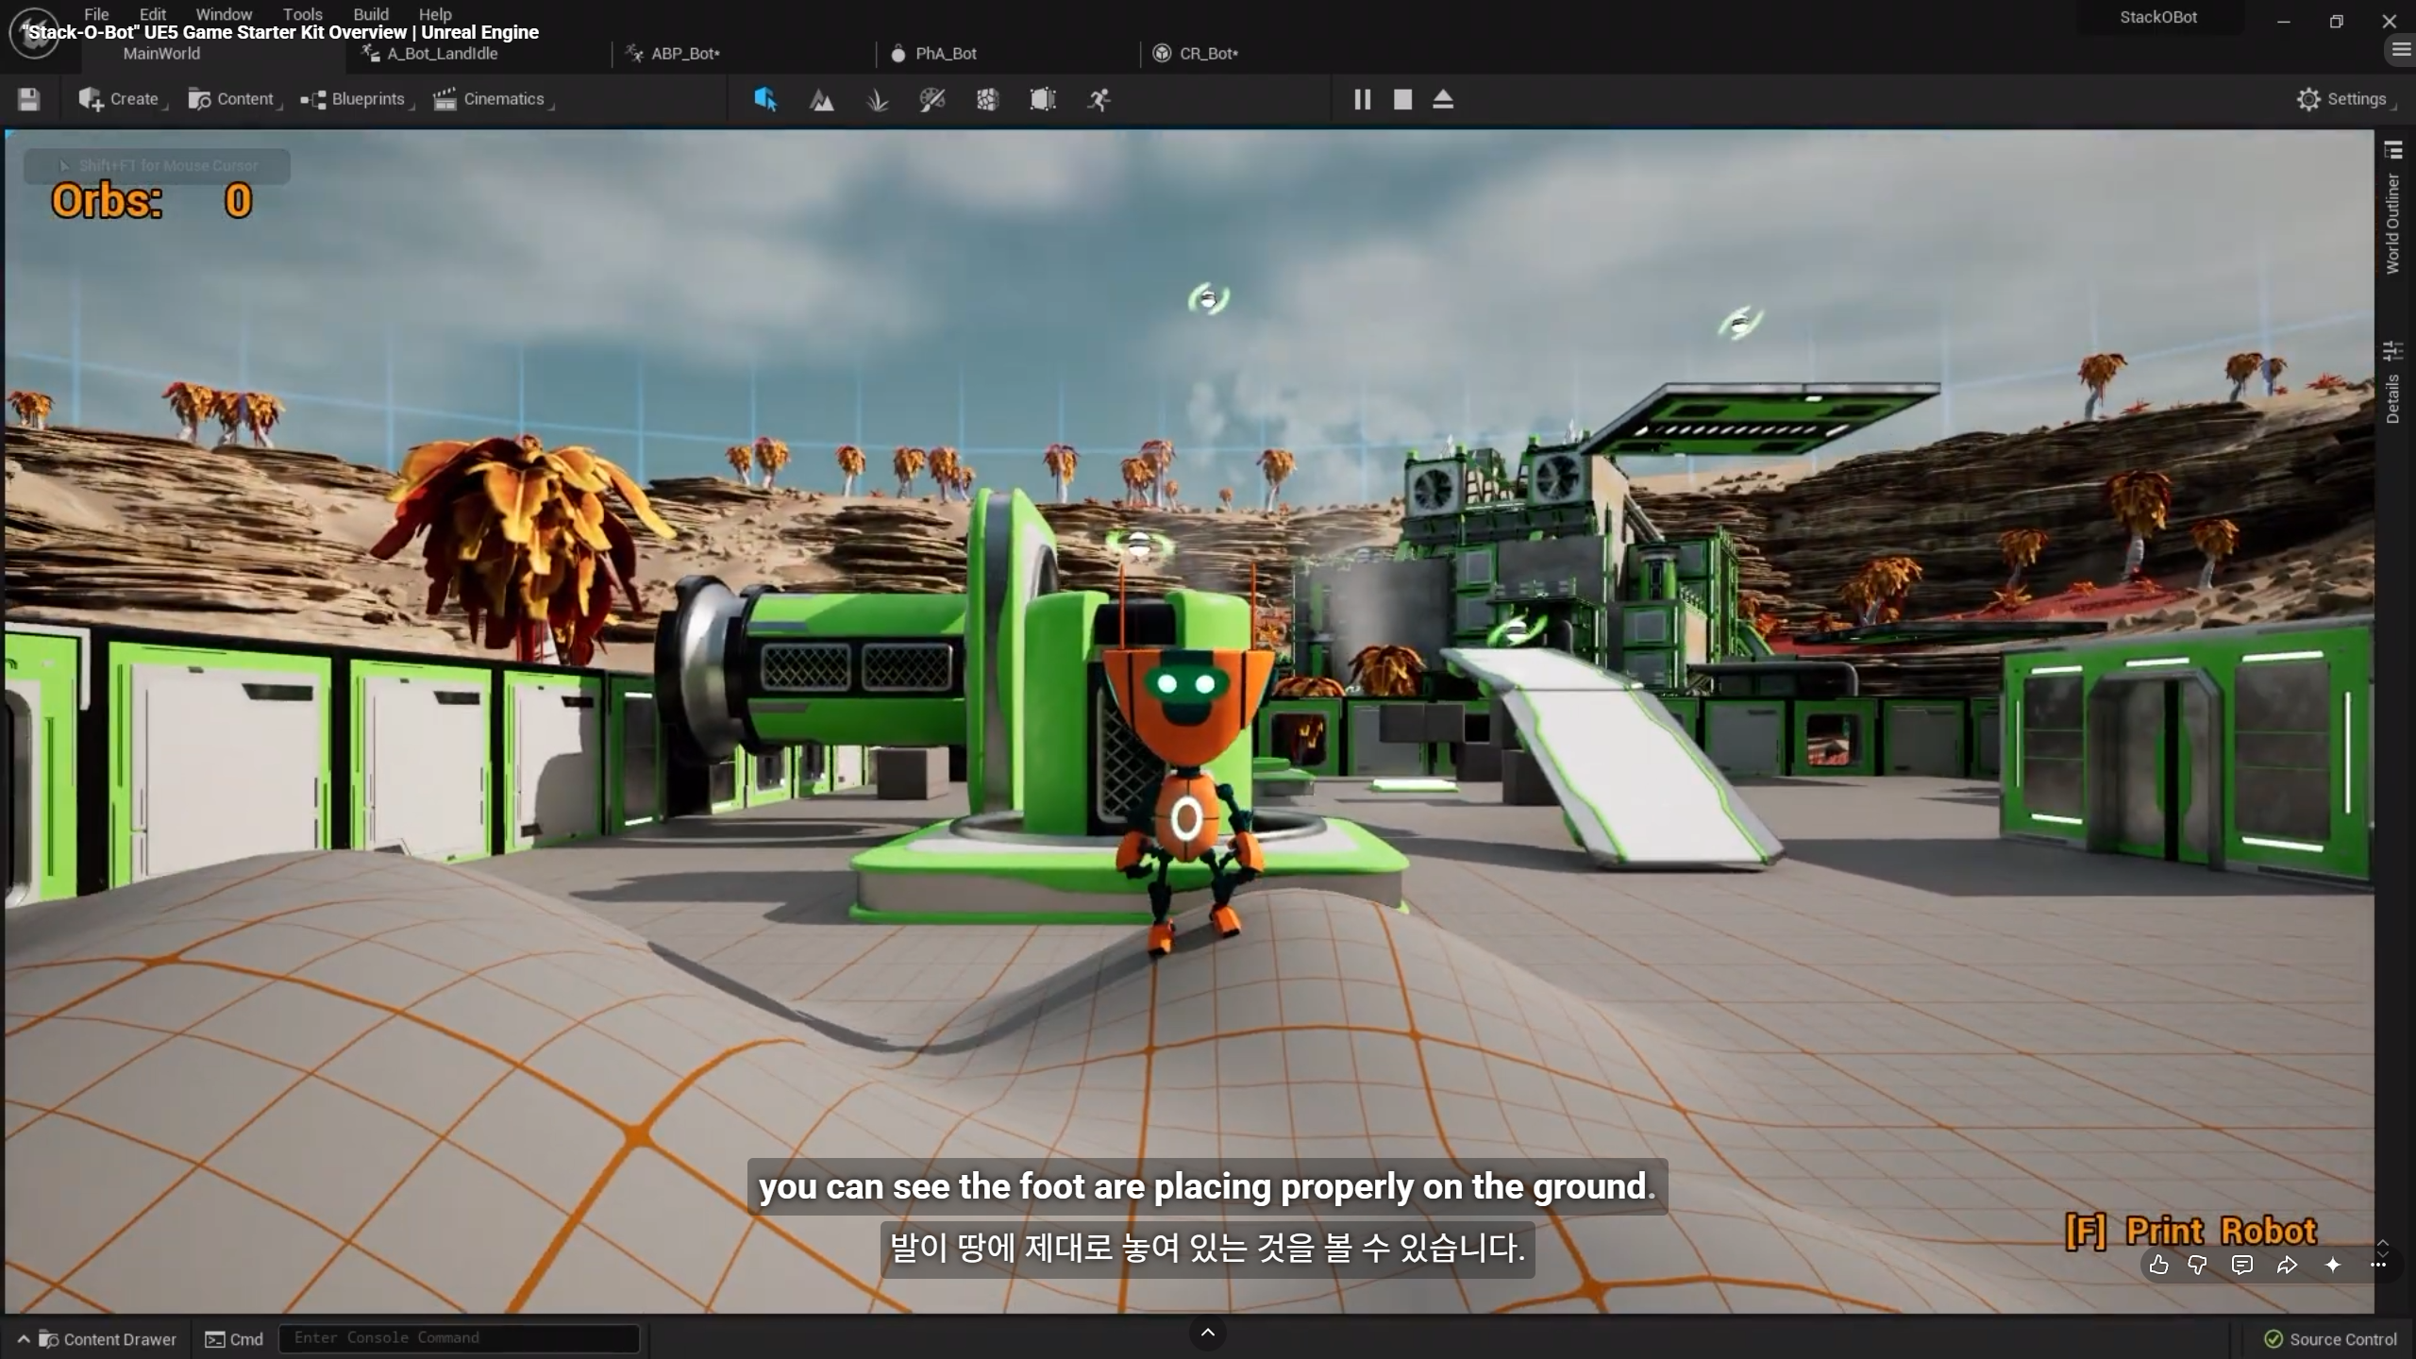The image size is (2416, 1359).
Task: Click the Korean subtitle line
Action: pyautogui.click(x=1208, y=1248)
